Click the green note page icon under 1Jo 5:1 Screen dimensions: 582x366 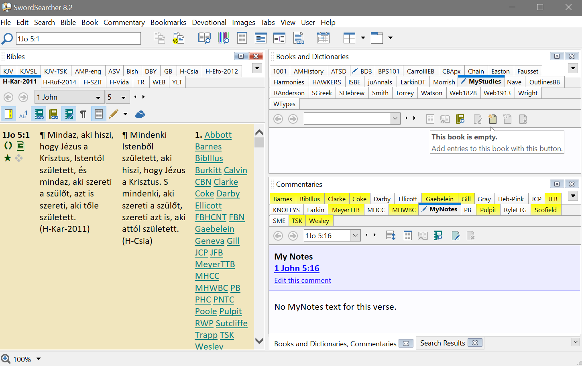pos(20,146)
